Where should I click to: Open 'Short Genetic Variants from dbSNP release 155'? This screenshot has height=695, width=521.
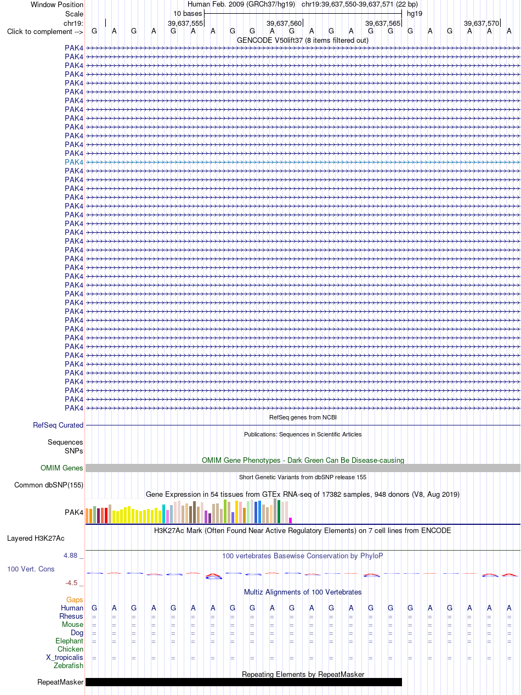pyautogui.click(x=303, y=477)
